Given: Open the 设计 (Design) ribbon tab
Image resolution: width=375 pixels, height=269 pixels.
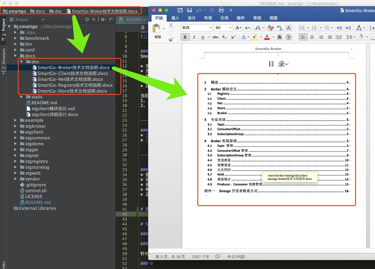Looking at the screenshot, I should pyautogui.click(x=192, y=18).
